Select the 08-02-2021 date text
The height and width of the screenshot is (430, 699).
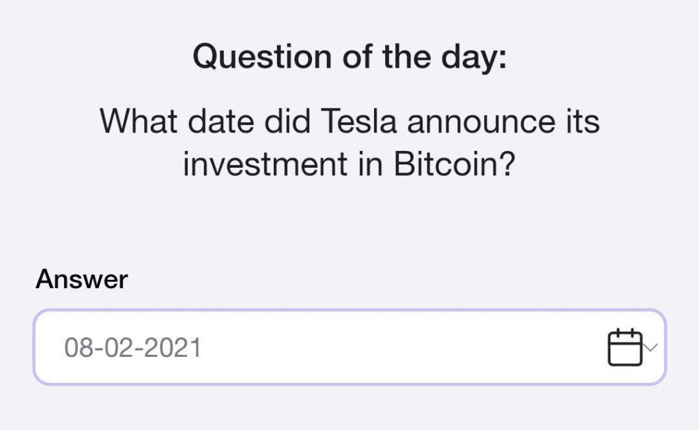point(133,348)
